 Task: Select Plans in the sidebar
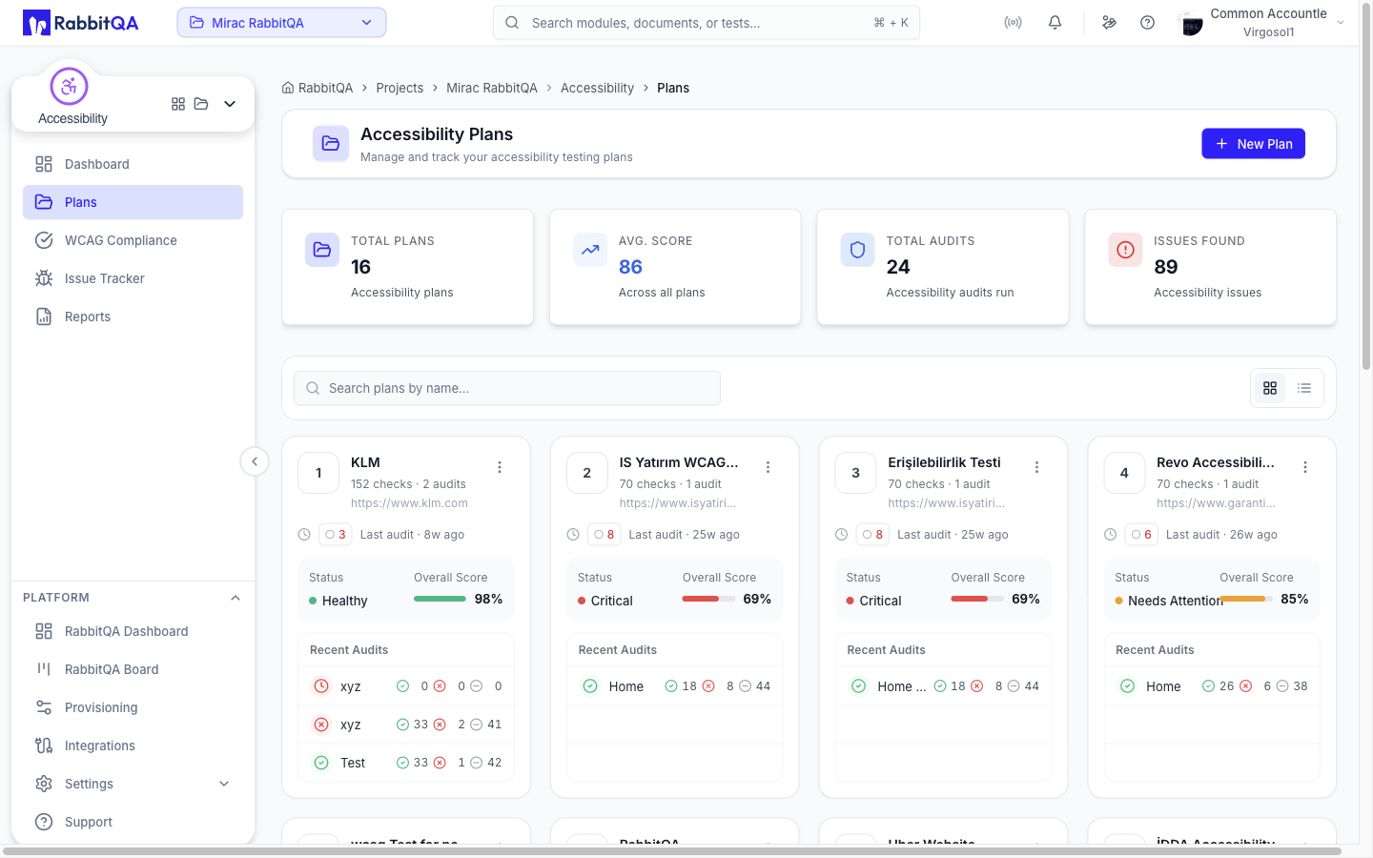(133, 202)
